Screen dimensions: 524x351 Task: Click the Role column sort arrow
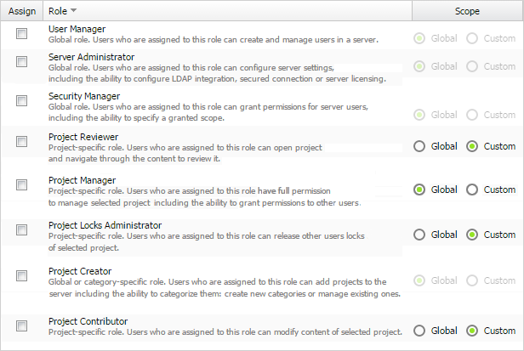pos(74,11)
